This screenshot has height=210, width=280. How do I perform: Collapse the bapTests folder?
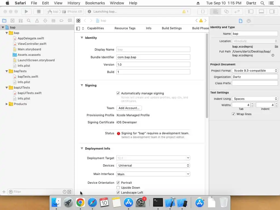[7, 71]
